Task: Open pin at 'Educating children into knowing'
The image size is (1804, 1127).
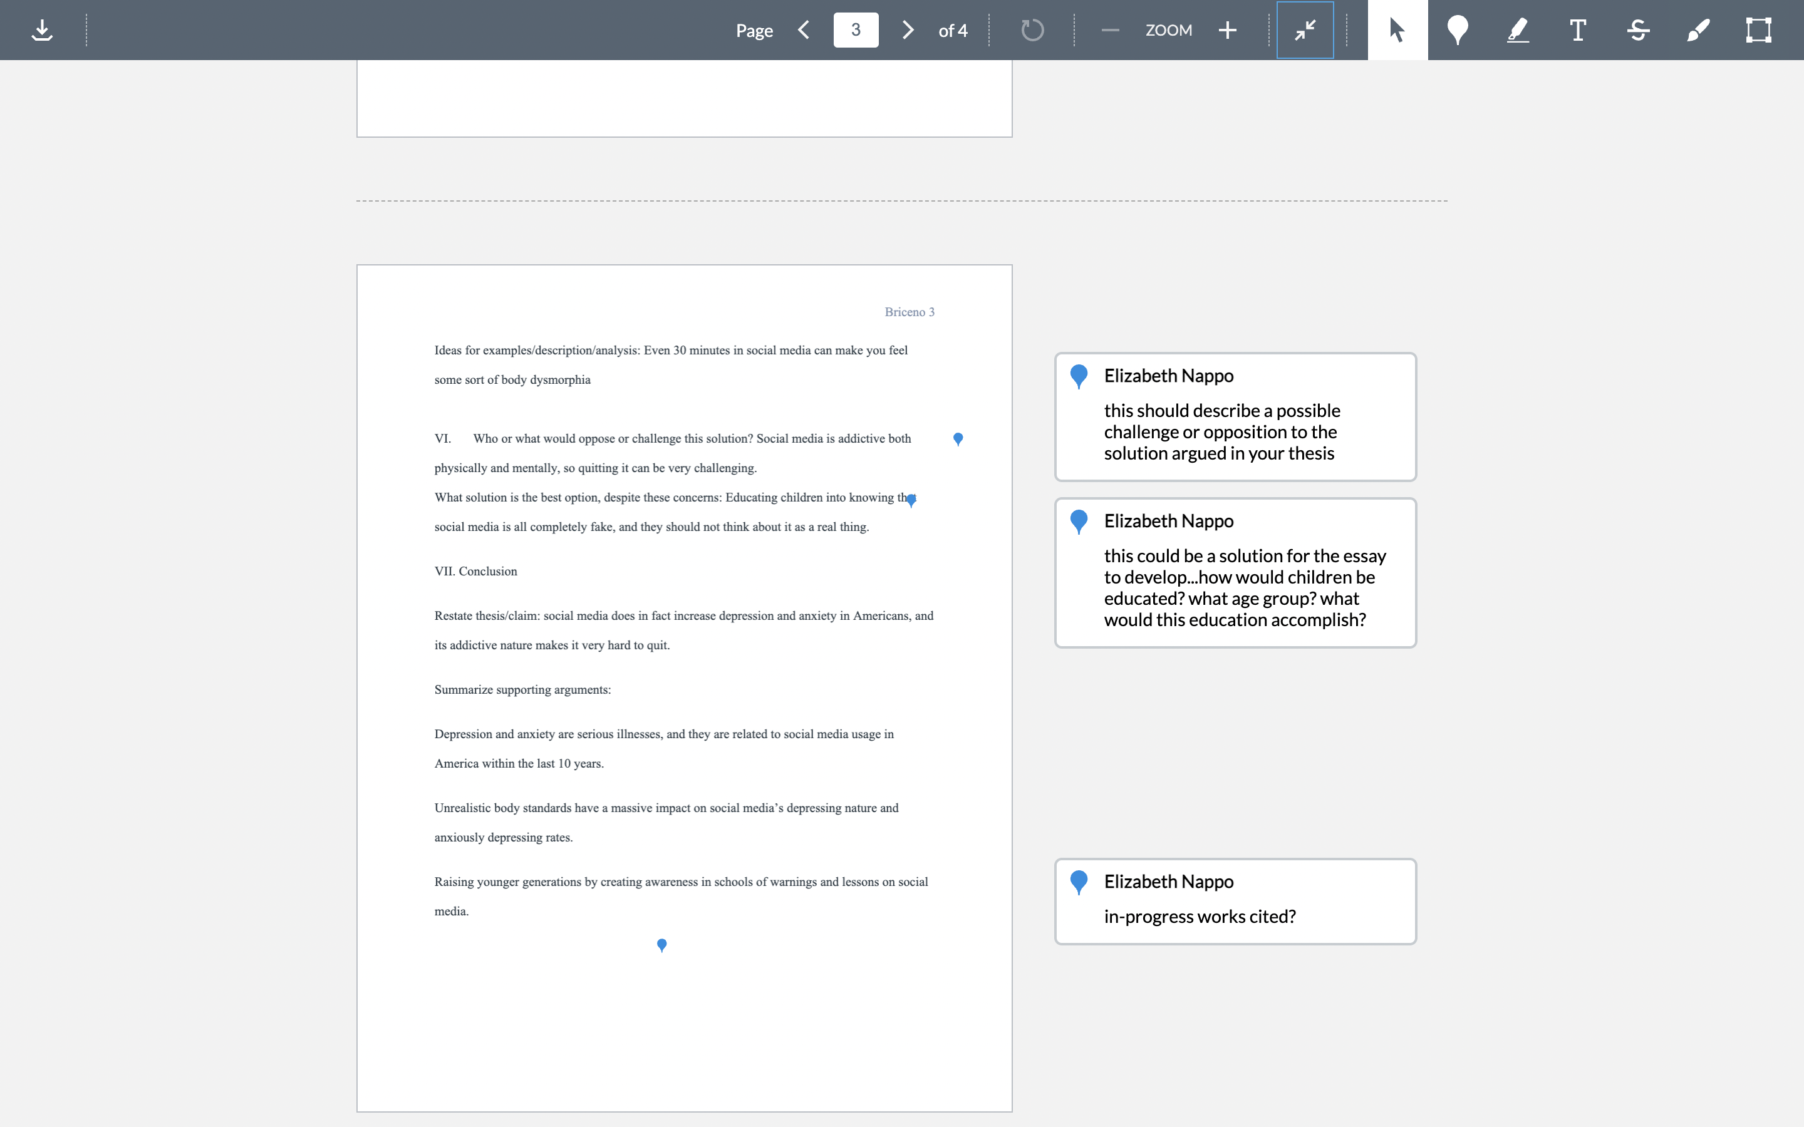Action: 911,500
